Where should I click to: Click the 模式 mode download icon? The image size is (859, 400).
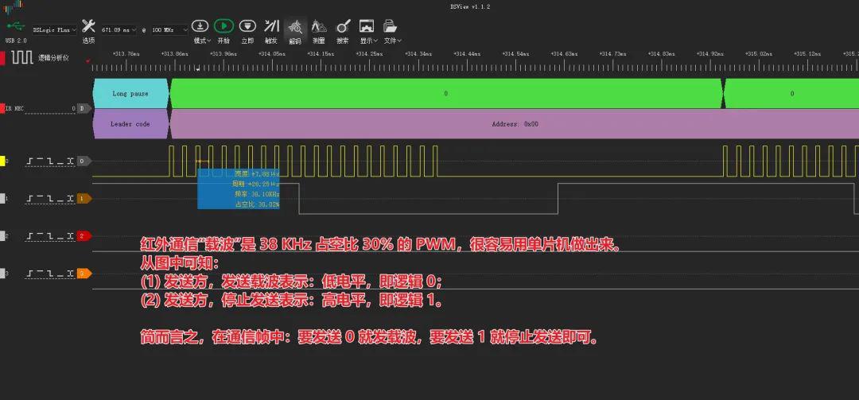click(200, 25)
